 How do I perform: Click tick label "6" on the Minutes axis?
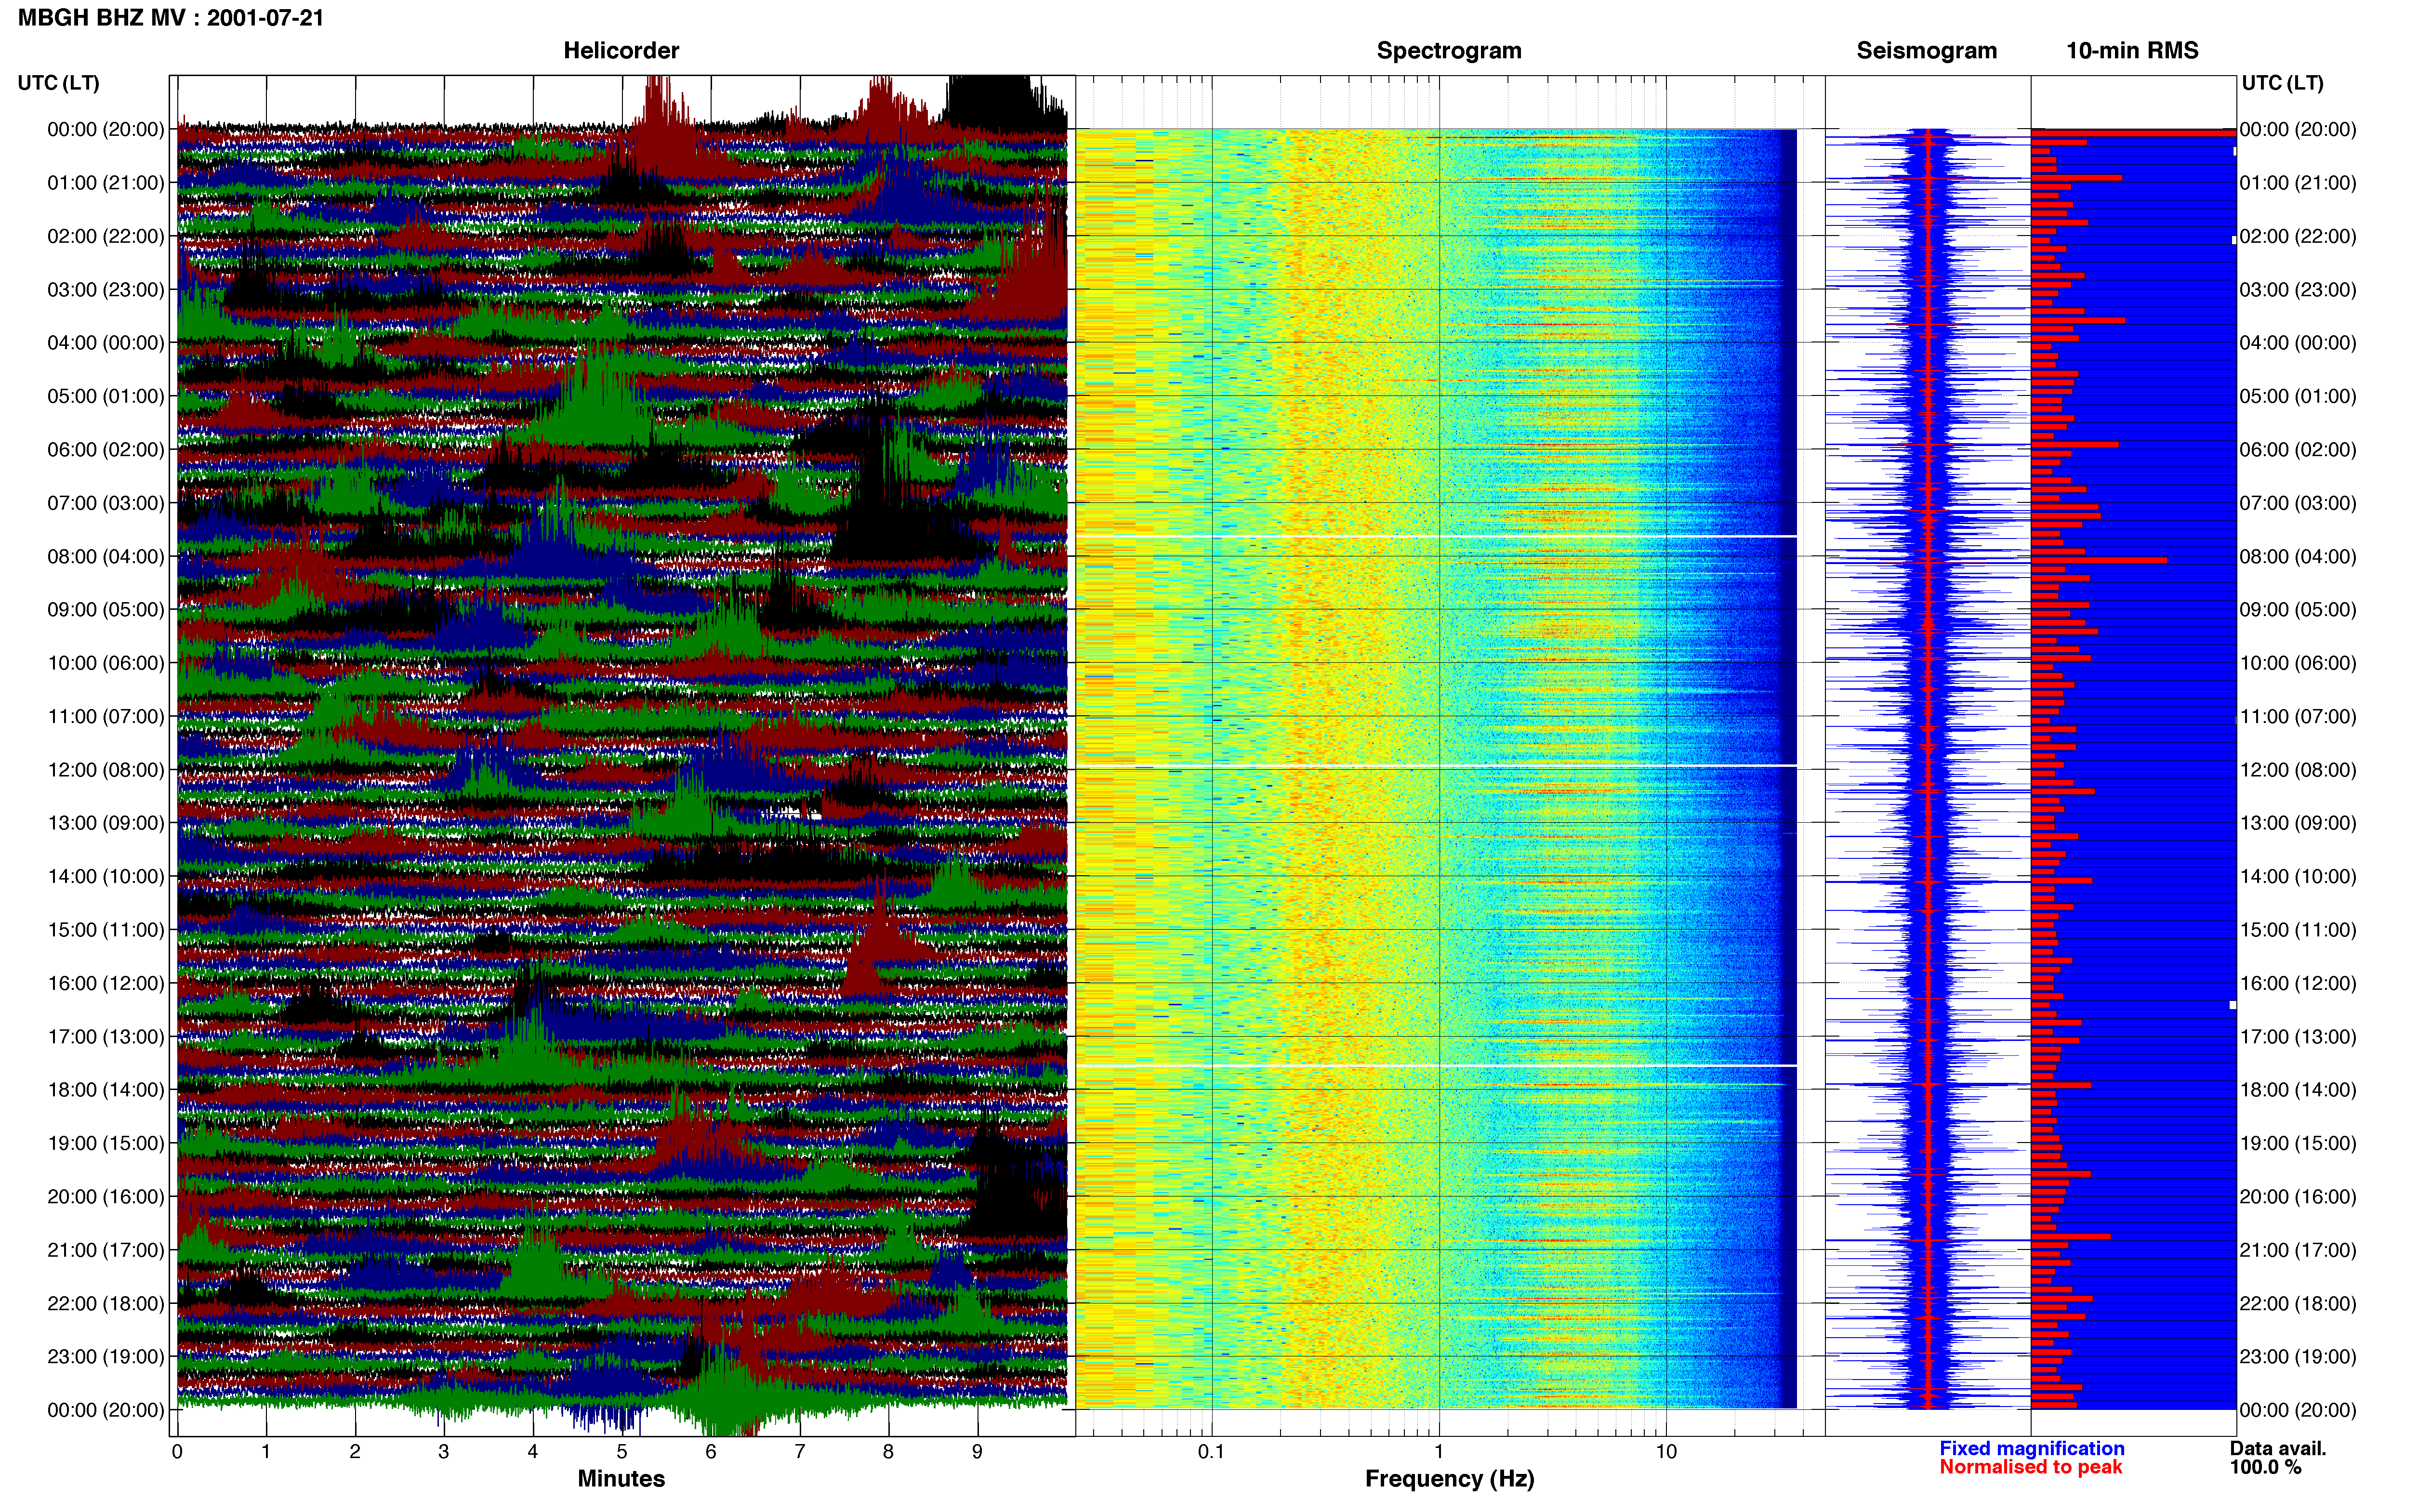[x=711, y=1452]
